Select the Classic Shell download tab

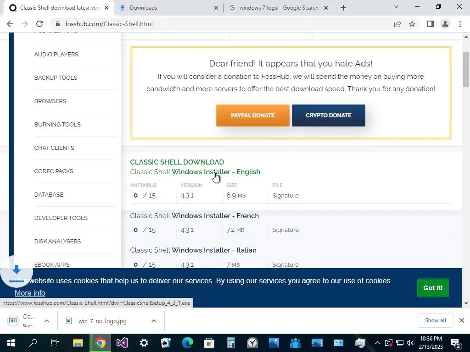coord(59,8)
